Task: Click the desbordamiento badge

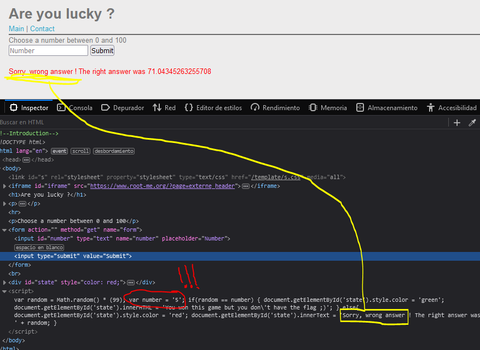Action: (x=114, y=151)
